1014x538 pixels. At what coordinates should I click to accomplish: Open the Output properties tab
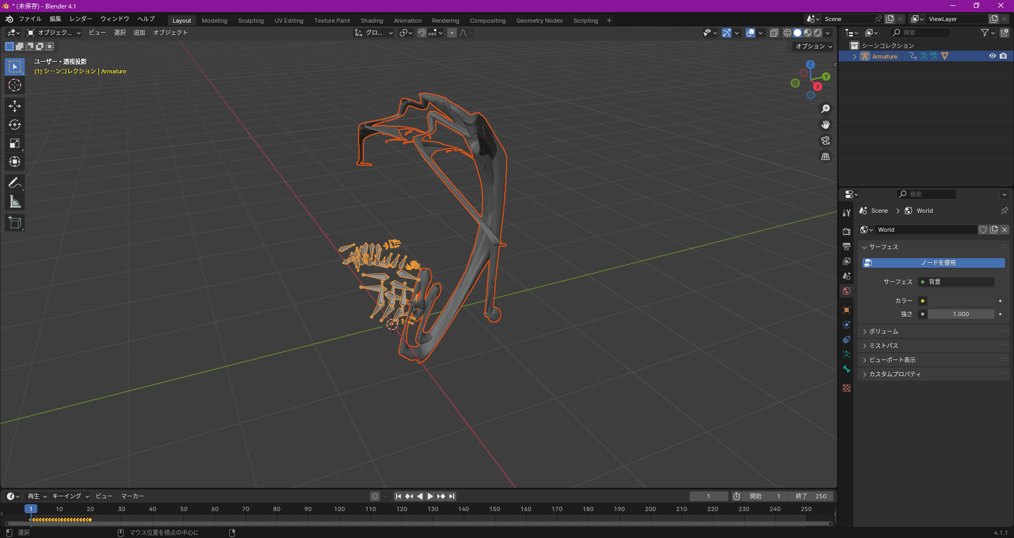847,246
